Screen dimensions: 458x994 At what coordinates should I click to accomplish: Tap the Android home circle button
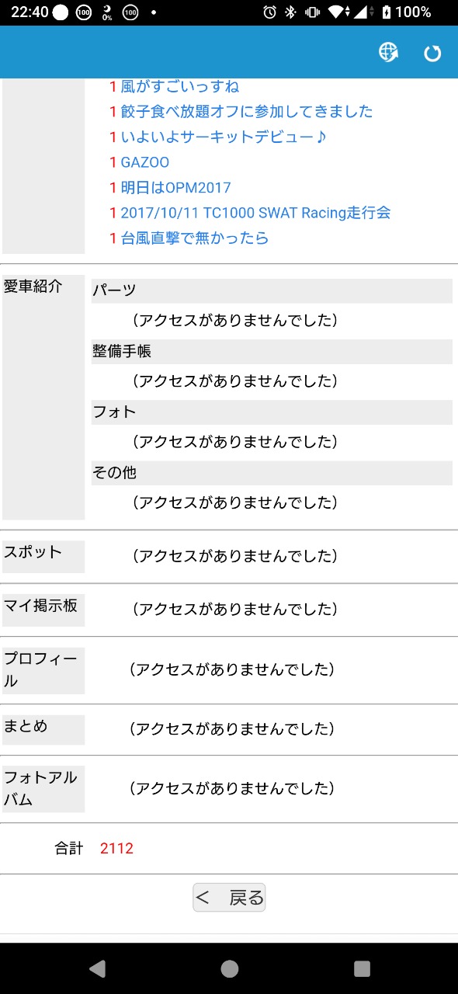click(x=229, y=968)
